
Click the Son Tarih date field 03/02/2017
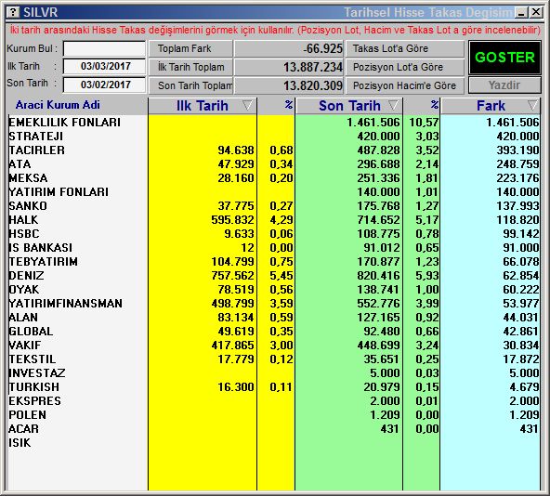click(x=104, y=85)
